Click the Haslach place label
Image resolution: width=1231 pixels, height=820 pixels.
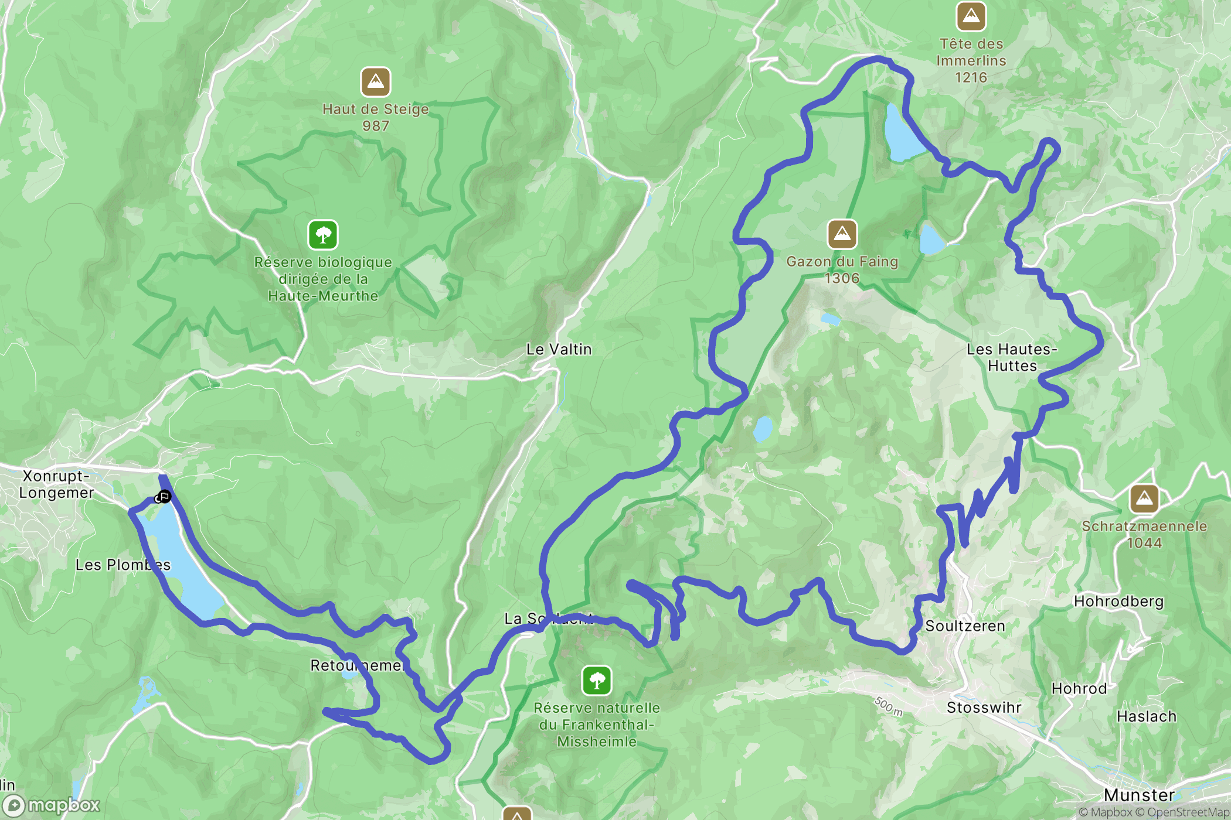tap(1147, 717)
